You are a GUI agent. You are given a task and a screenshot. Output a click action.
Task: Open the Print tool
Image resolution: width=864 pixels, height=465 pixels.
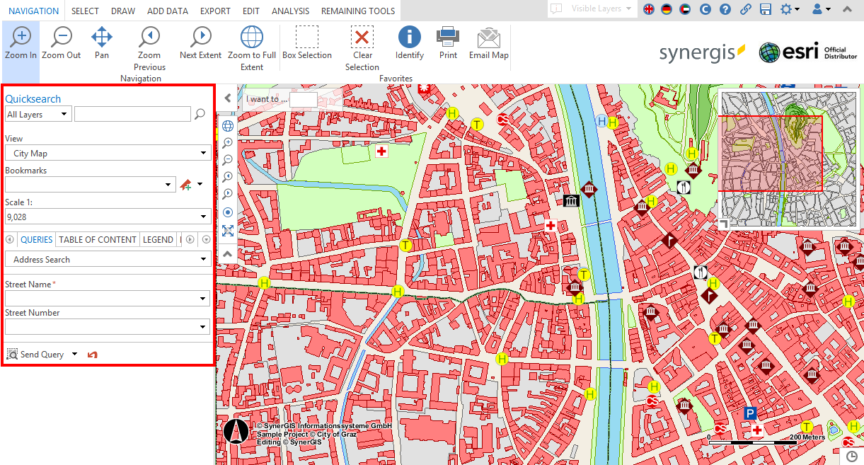click(447, 44)
